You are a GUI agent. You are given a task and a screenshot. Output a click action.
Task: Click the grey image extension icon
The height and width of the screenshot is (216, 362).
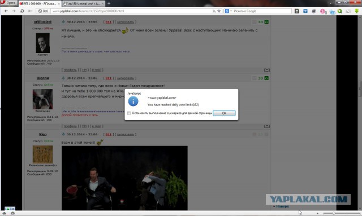click(348, 11)
